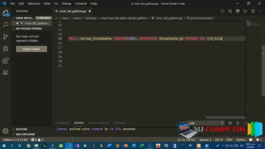This screenshot has width=265, height=149.
Task: Open the Search view in activity bar
Action: point(5,25)
